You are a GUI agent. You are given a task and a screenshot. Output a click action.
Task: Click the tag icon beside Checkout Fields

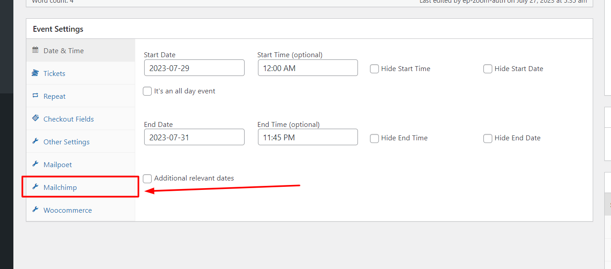click(x=35, y=118)
